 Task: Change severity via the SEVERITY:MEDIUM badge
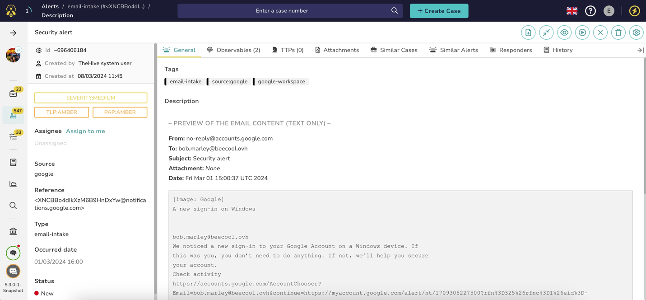click(90, 98)
